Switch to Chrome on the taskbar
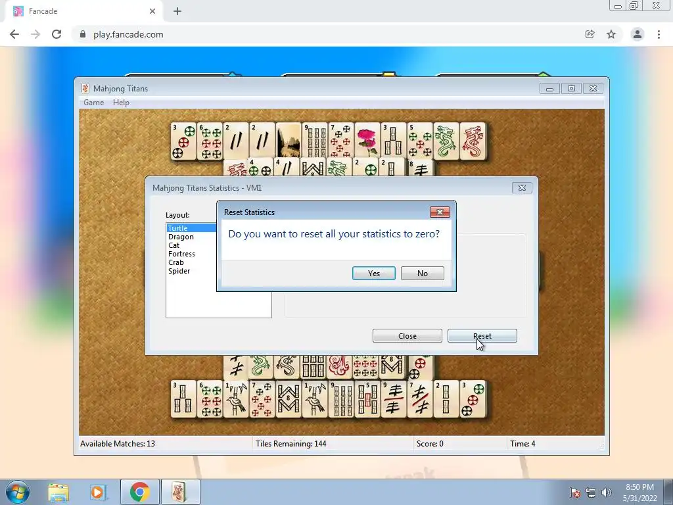This screenshot has height=505, width=673. (x=140, y=492)
